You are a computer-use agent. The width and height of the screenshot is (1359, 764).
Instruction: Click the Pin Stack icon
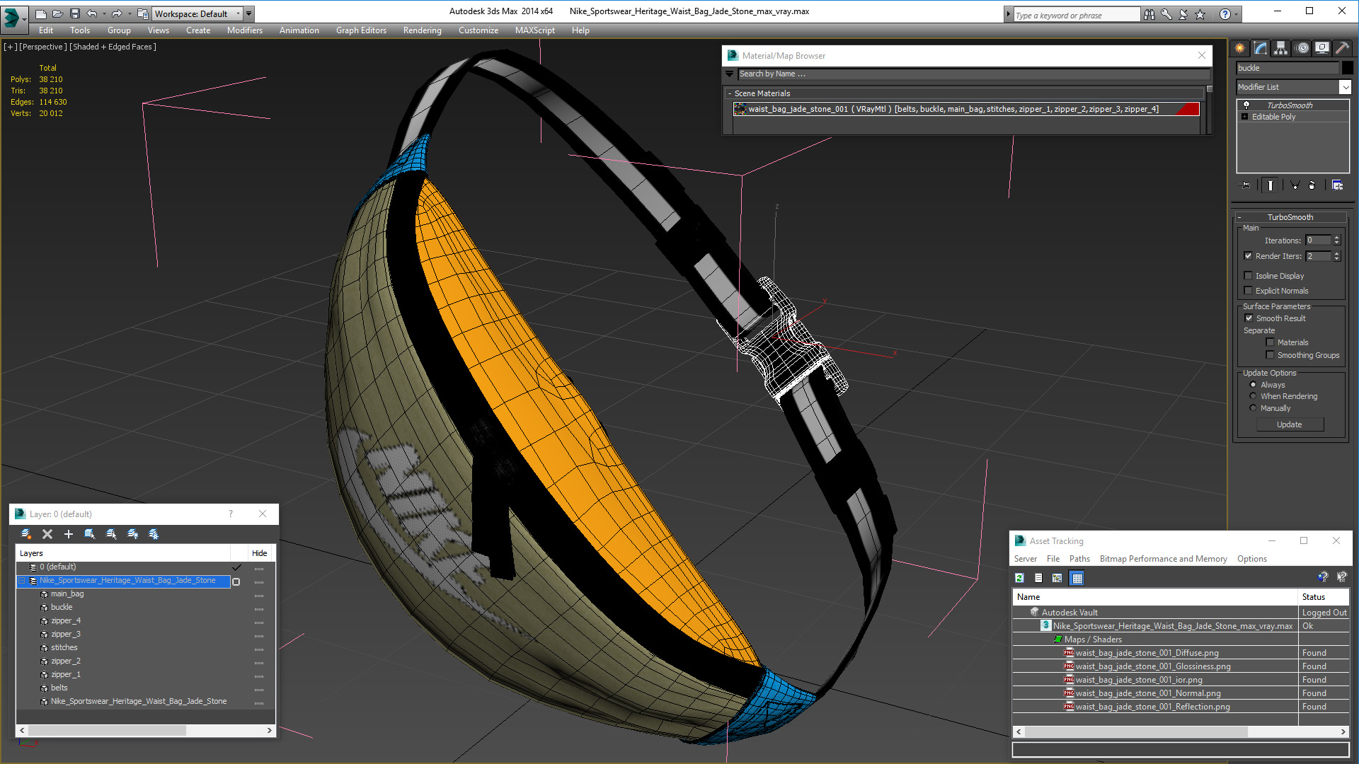pyautogui.click(x=1246, y=185)
